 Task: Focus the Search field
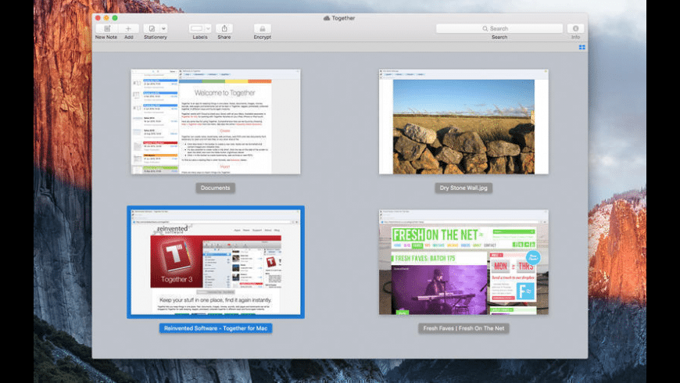(x=499, y=29)
